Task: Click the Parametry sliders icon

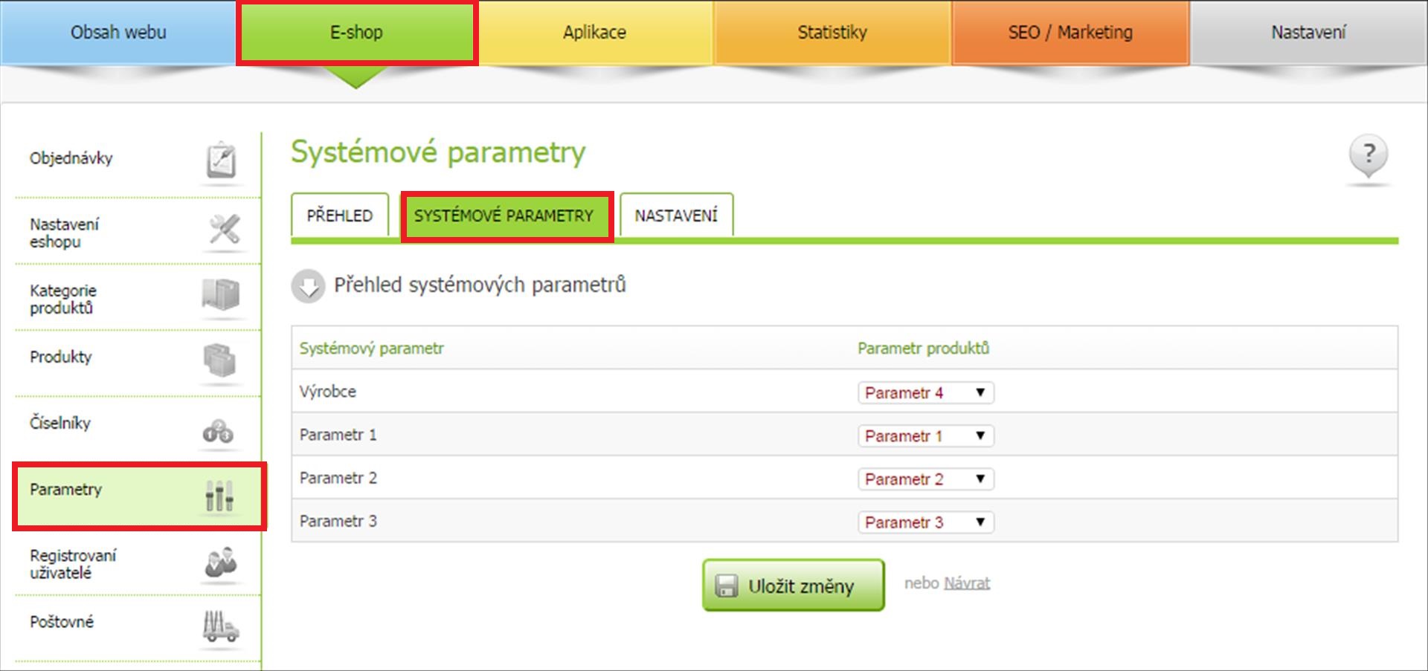Action: pyautogui.click(x=219, y=495)
